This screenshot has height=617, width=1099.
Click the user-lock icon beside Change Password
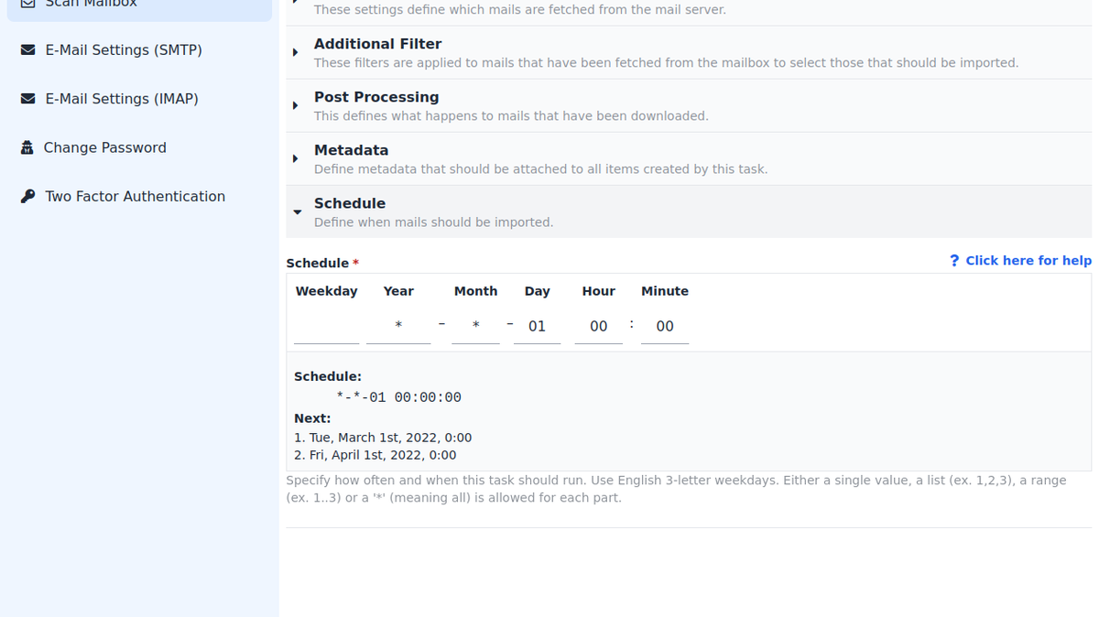tap(27, 147)
